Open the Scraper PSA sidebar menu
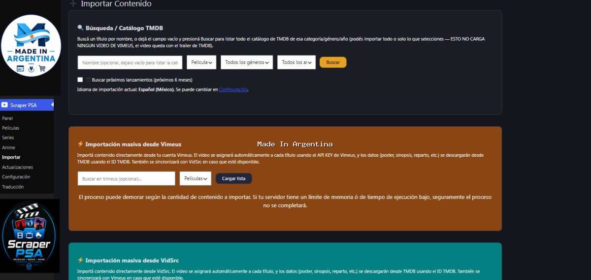 click(27, 105)
